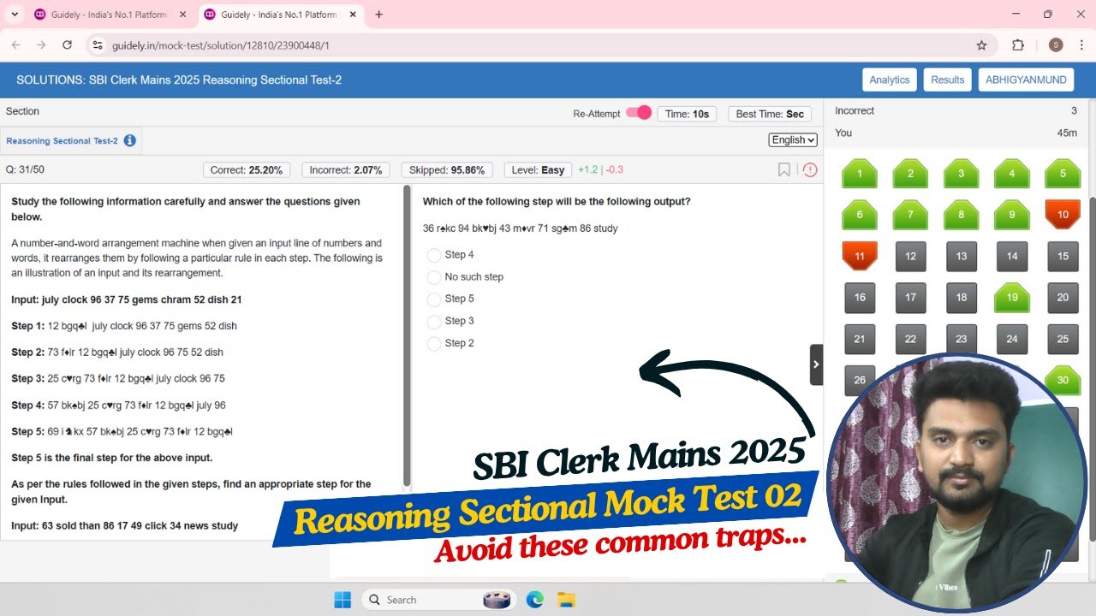This screenshot has height=616, width=1096.
Task: Click section info icon beside Reasoning Sectional Test-2
Action: click(x=129, y=140)
